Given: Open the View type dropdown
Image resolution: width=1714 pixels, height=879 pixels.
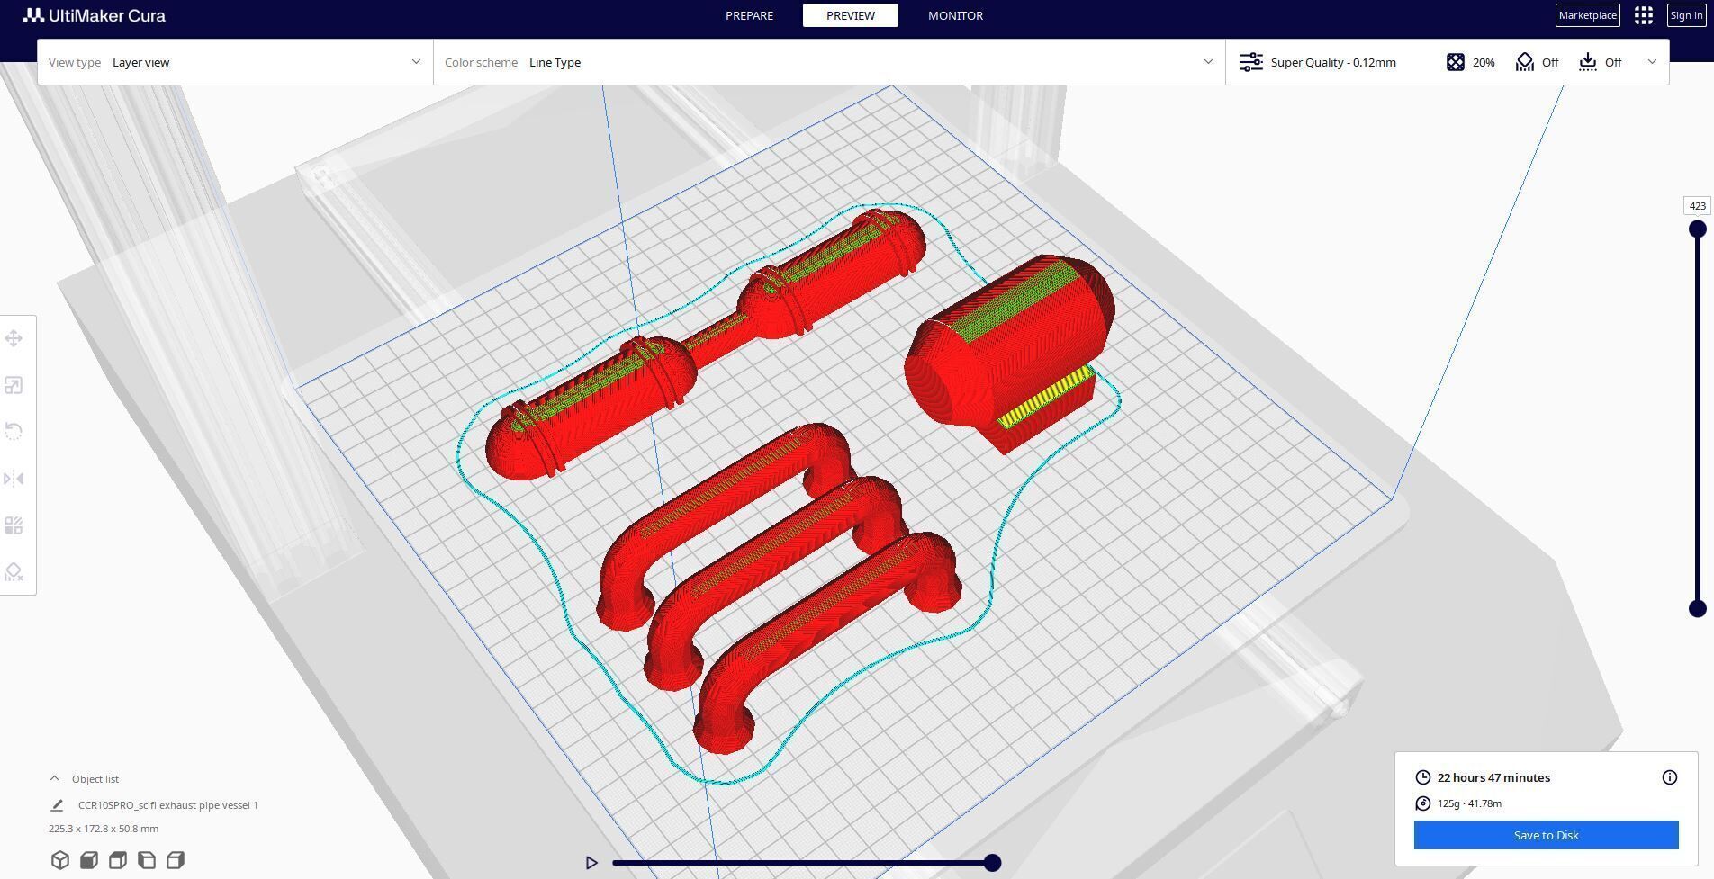Looking at the screenshot, I should pos(235,62).
